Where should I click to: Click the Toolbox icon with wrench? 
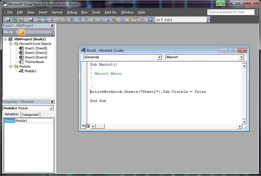pos(142,20)
